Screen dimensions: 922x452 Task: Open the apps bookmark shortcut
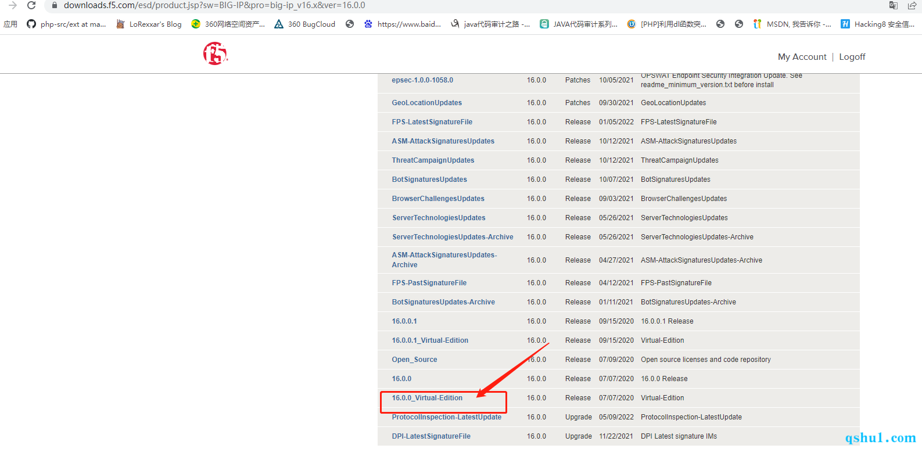point(10,24)
